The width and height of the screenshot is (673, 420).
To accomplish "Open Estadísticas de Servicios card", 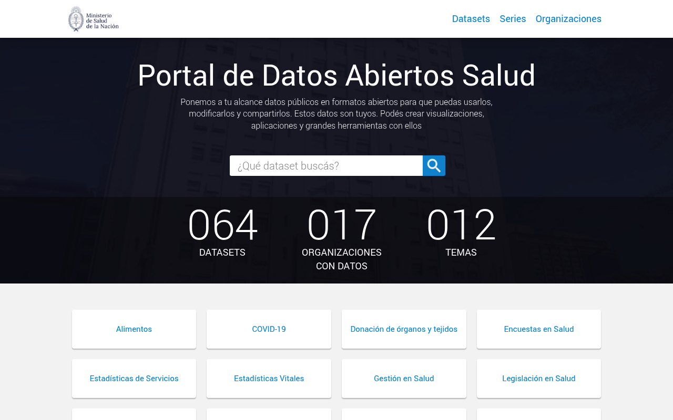I will click(x=134, y=379).
